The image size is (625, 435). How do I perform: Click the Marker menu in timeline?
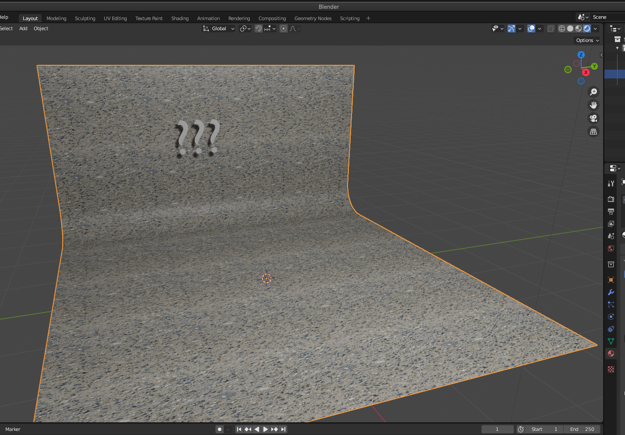click(x=13, y=429)
